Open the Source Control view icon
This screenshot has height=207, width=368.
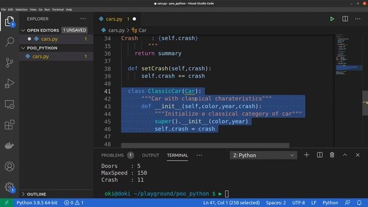(9, 63)
